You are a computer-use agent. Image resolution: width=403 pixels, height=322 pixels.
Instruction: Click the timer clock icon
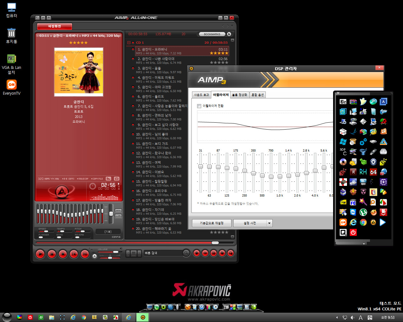(93, 186)
